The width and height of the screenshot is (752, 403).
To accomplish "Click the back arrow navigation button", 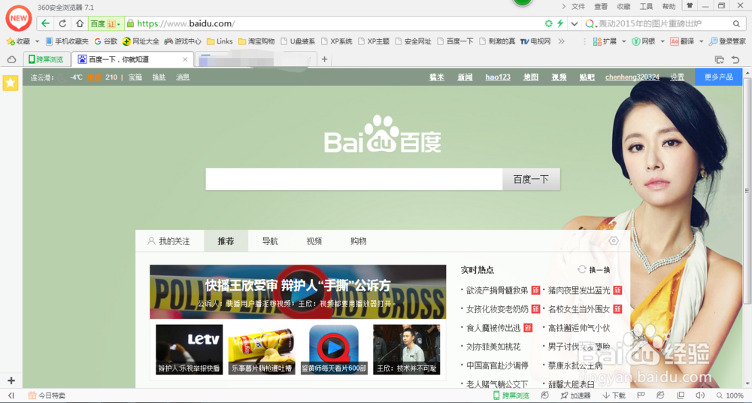I will click(46, 23).
